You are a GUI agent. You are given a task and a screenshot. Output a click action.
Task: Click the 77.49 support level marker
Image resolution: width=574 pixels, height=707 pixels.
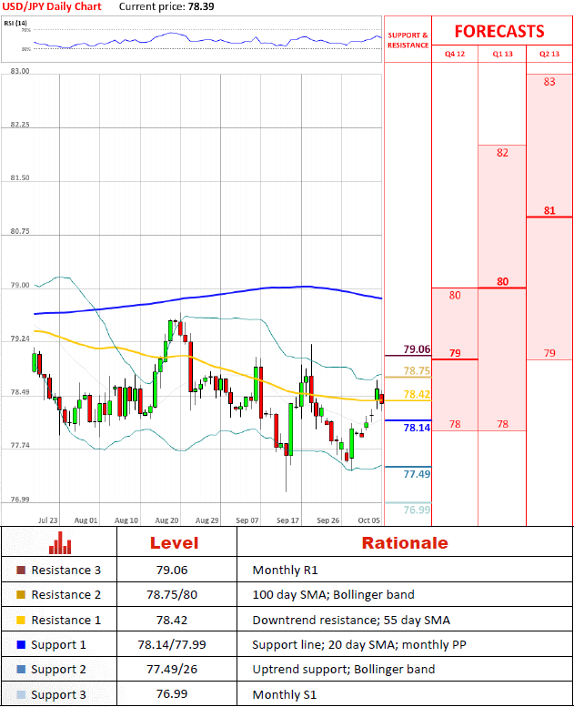tap(417, 474)
